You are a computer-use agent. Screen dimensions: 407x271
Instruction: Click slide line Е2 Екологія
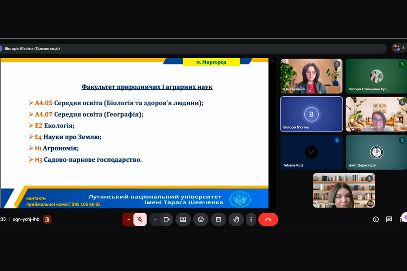coord(52,126)
